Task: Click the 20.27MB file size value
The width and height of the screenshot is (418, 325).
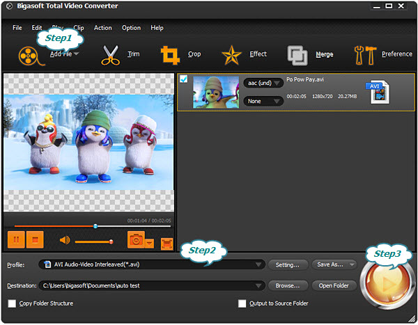Action: point(348,97)
